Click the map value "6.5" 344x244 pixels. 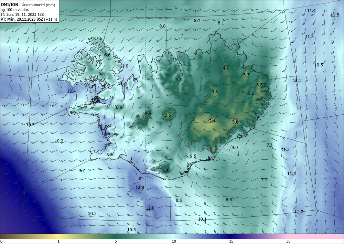click(101, 74)
